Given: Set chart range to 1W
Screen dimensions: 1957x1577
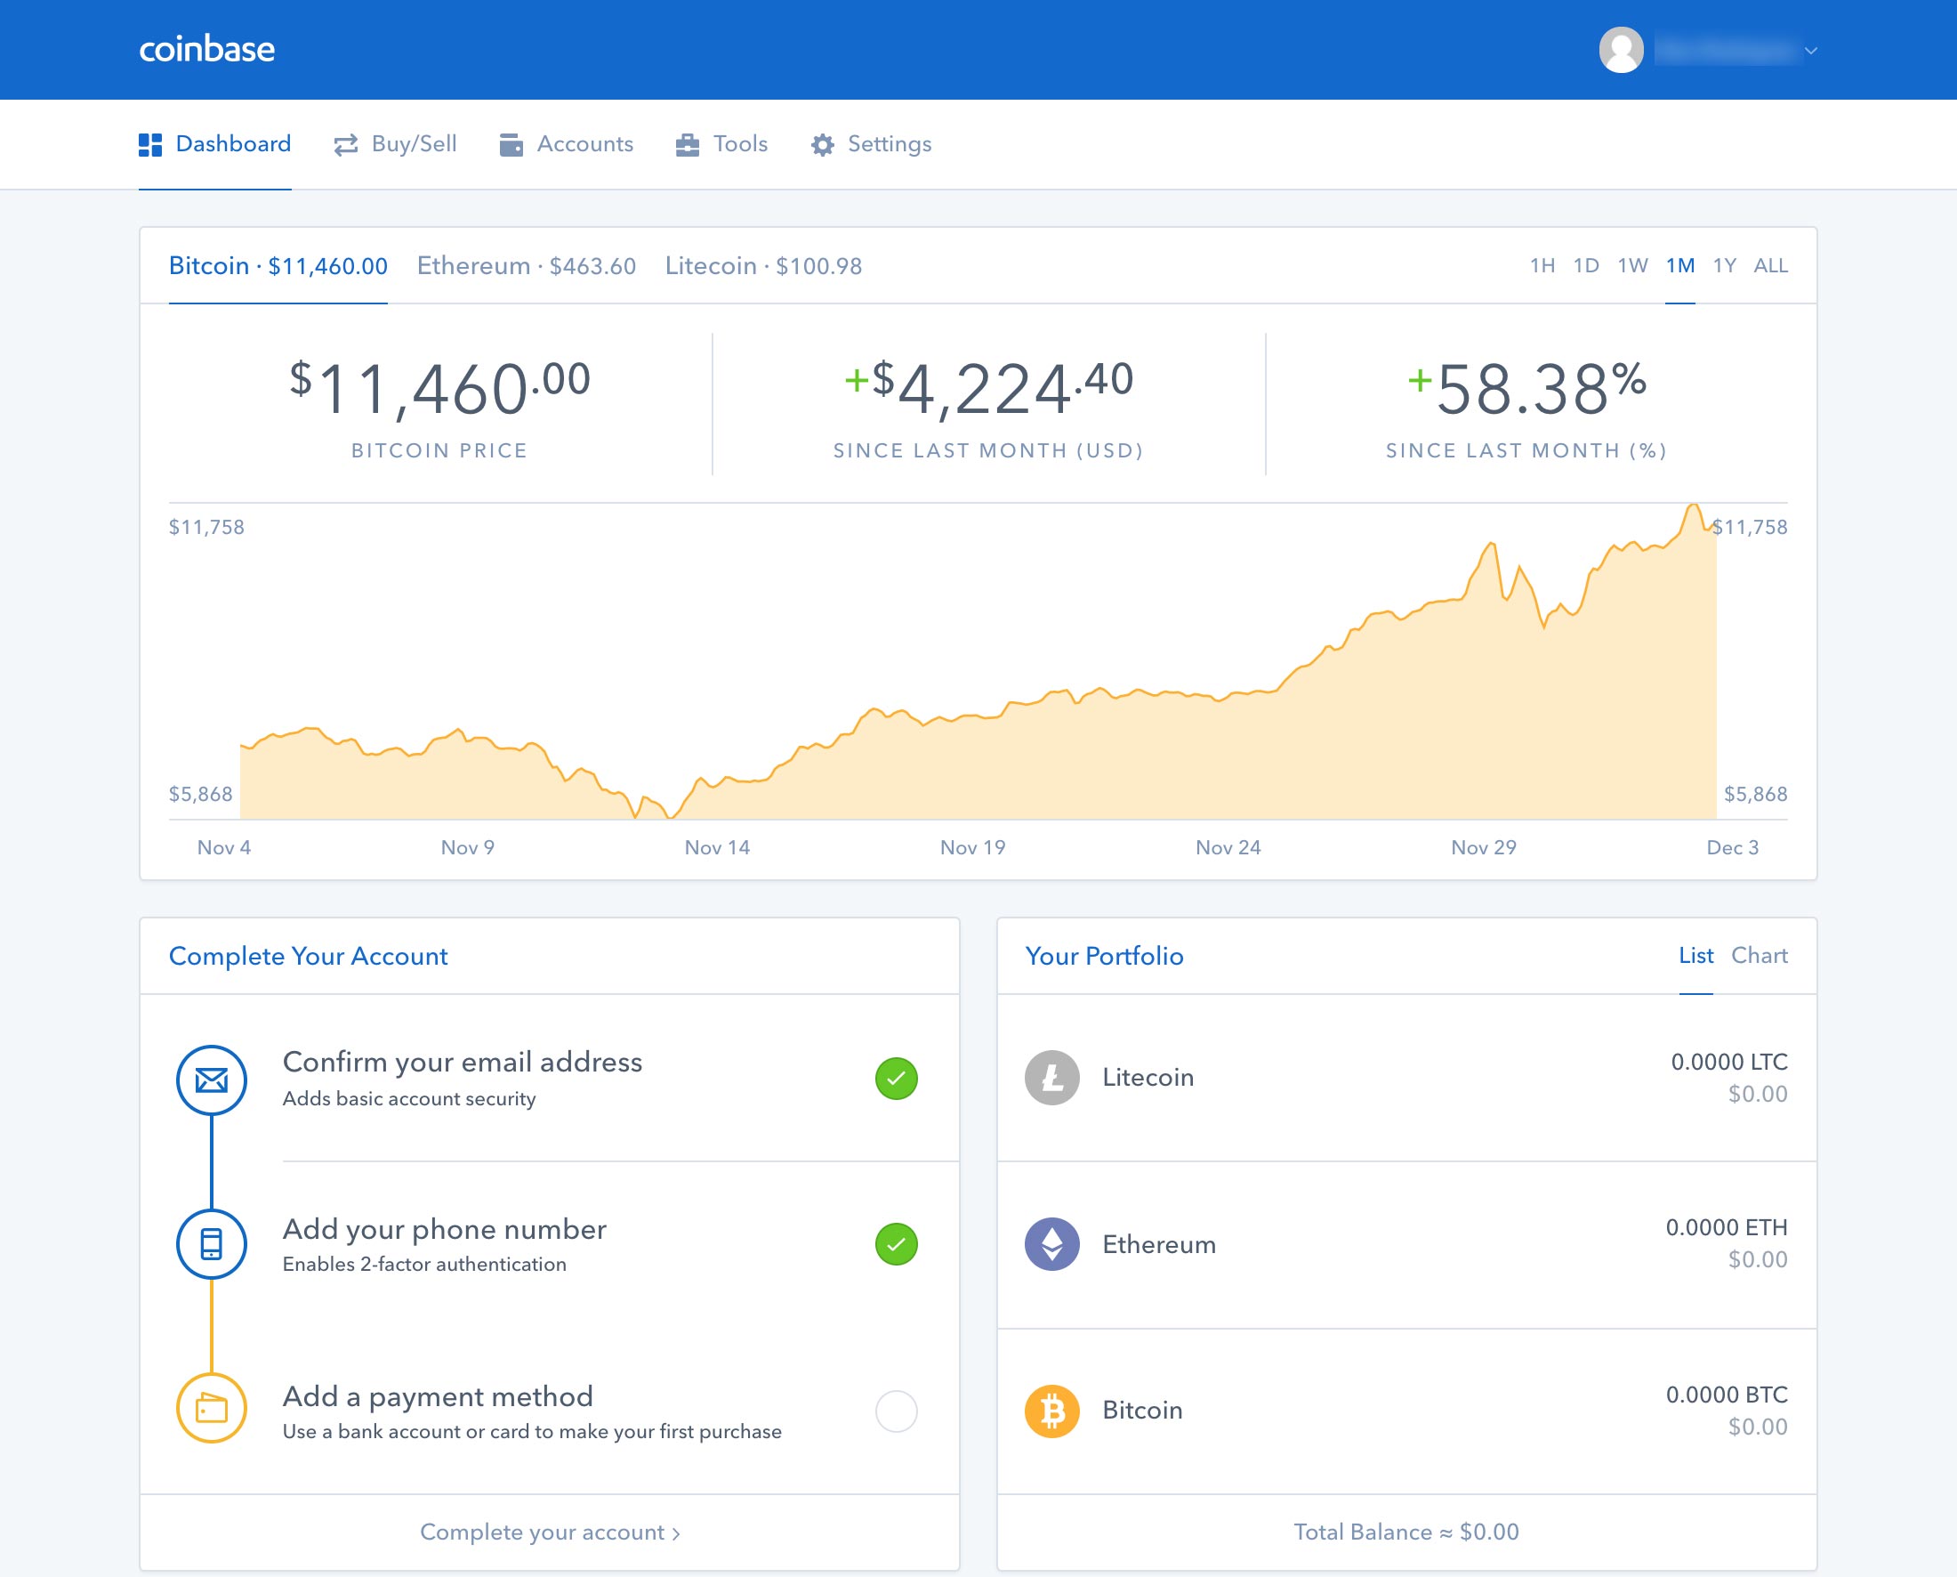Looking at the screenshot, I should (x=1632, y=265).
